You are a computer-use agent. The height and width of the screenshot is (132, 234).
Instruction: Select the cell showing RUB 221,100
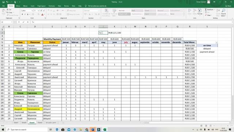[114, 33]
